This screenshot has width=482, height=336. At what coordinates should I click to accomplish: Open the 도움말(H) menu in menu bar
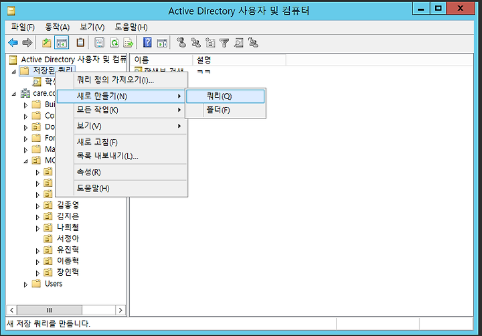tap(131, 27)
